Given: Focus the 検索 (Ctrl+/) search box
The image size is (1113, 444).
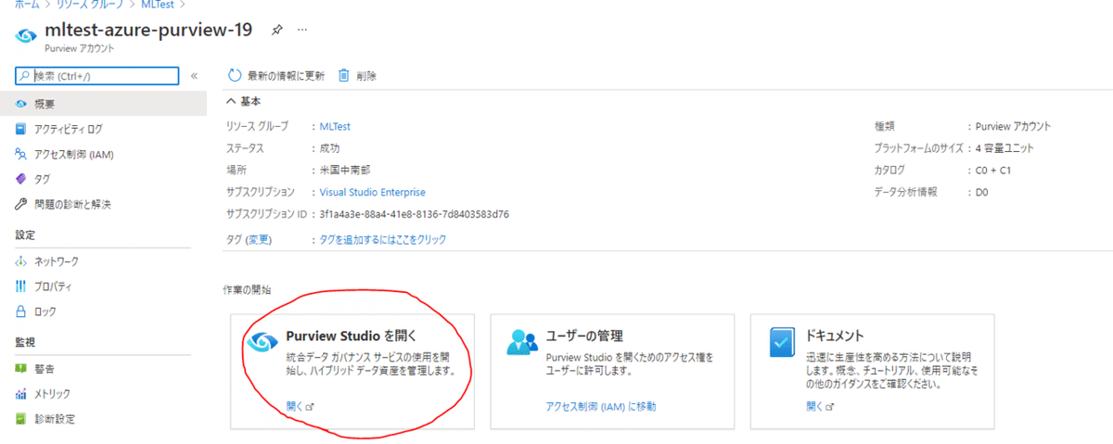Looking at the screenshot, I should click(96, 76).
